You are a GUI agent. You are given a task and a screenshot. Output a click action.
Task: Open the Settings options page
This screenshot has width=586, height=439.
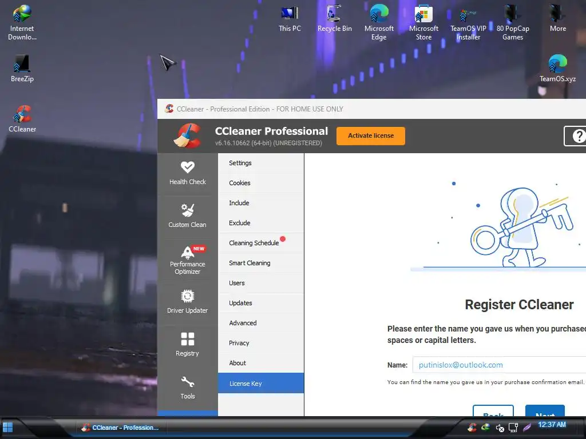pos(261,163)
